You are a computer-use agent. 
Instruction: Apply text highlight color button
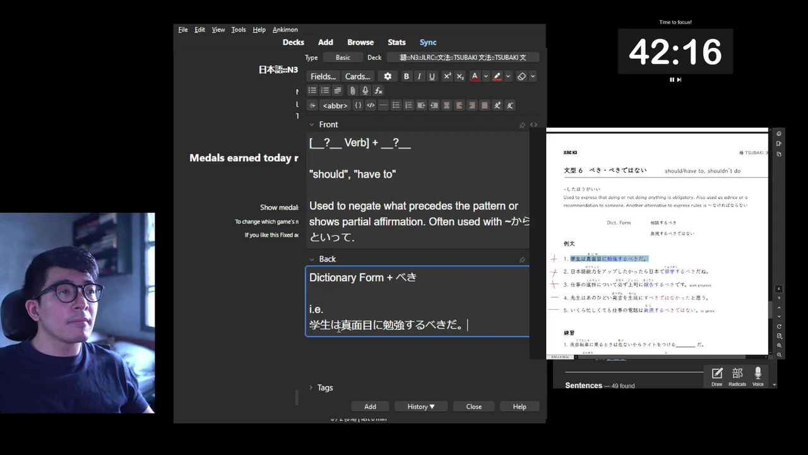[497, 76]
